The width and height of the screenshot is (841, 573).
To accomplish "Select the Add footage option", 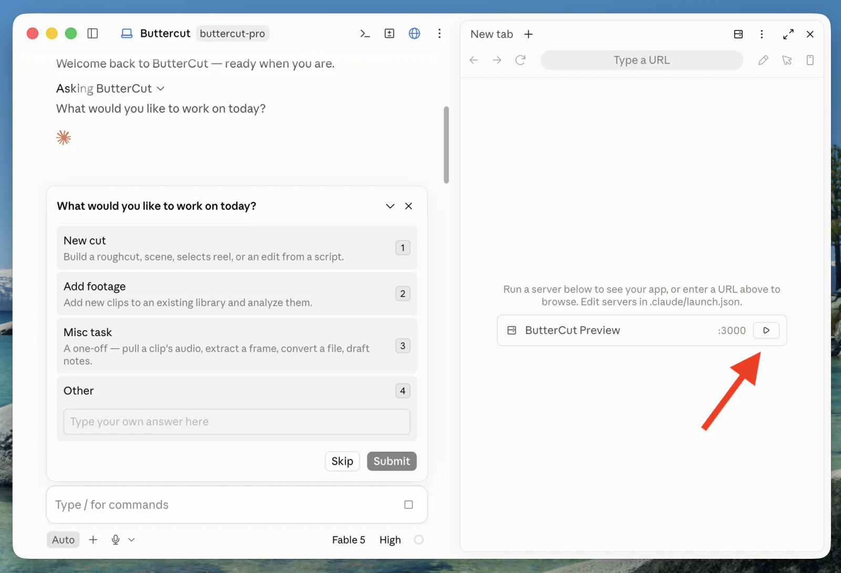I will click(x=237, y=294).
